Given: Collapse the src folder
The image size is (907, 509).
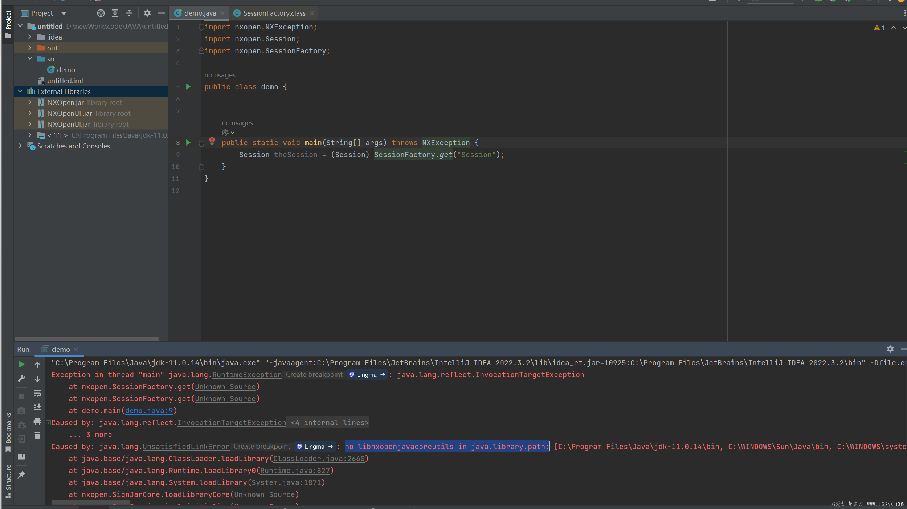Looking at the screenshot, I should [x=30, y=59].
